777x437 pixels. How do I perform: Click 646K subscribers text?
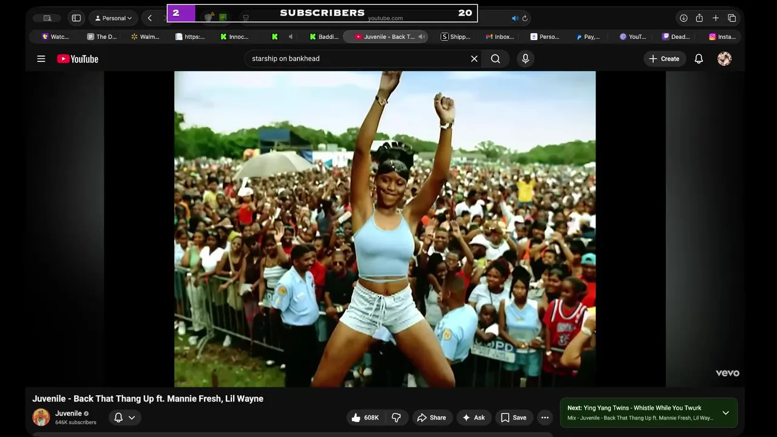point(75,422)
